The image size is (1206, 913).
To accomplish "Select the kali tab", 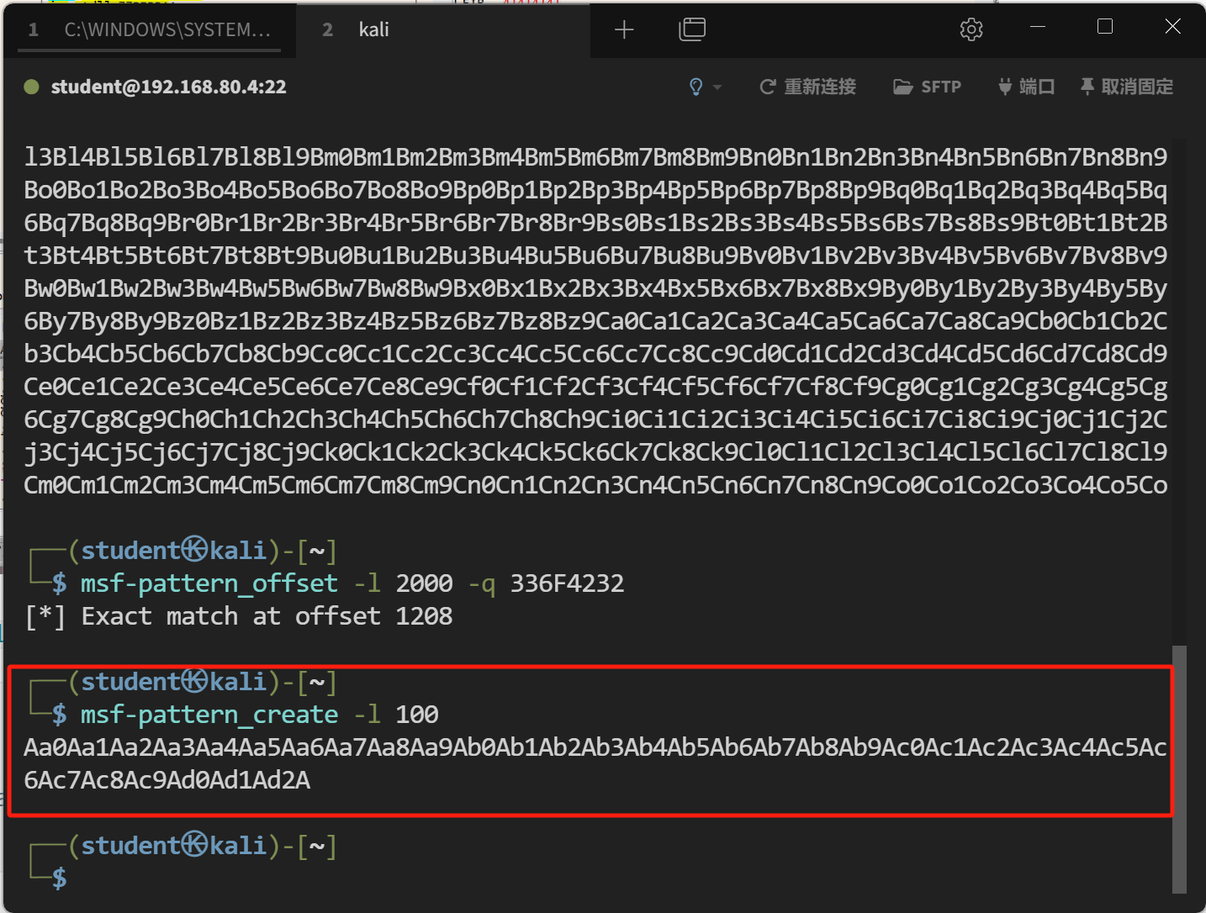I will pyautogui.click(x=373, y=30).
